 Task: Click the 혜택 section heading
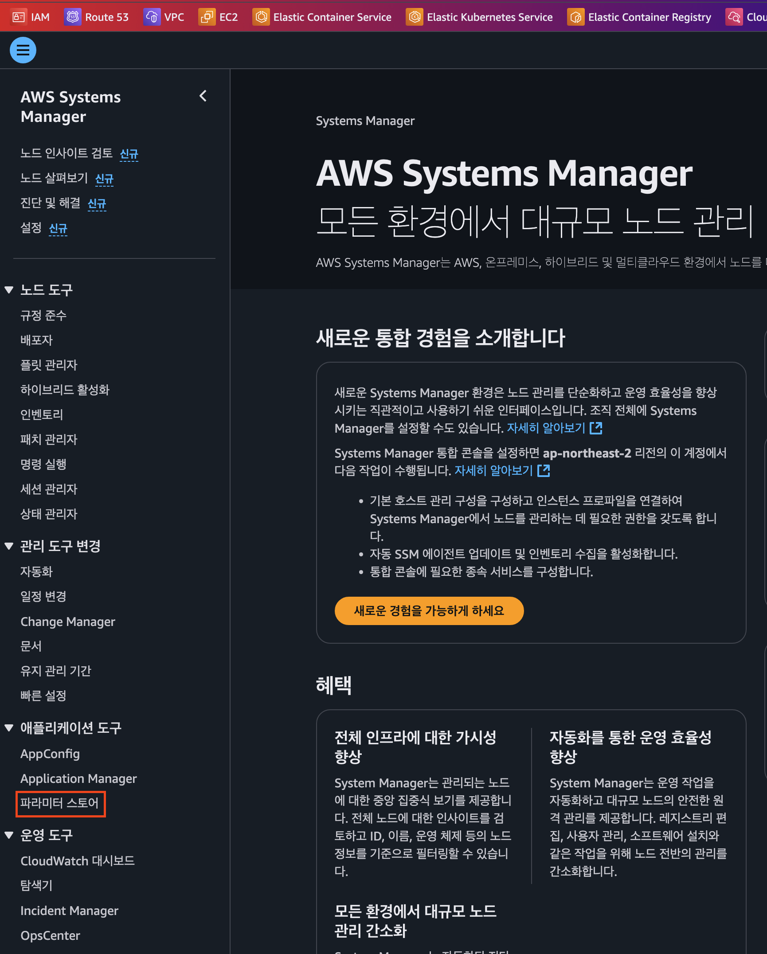(334, 685)
